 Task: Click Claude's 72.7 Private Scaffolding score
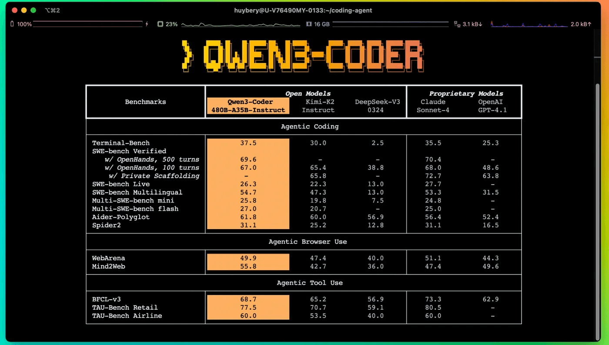pyautogui.click(x=433, y=176)
